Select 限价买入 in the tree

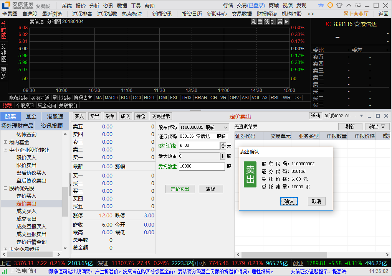(26, 158)
